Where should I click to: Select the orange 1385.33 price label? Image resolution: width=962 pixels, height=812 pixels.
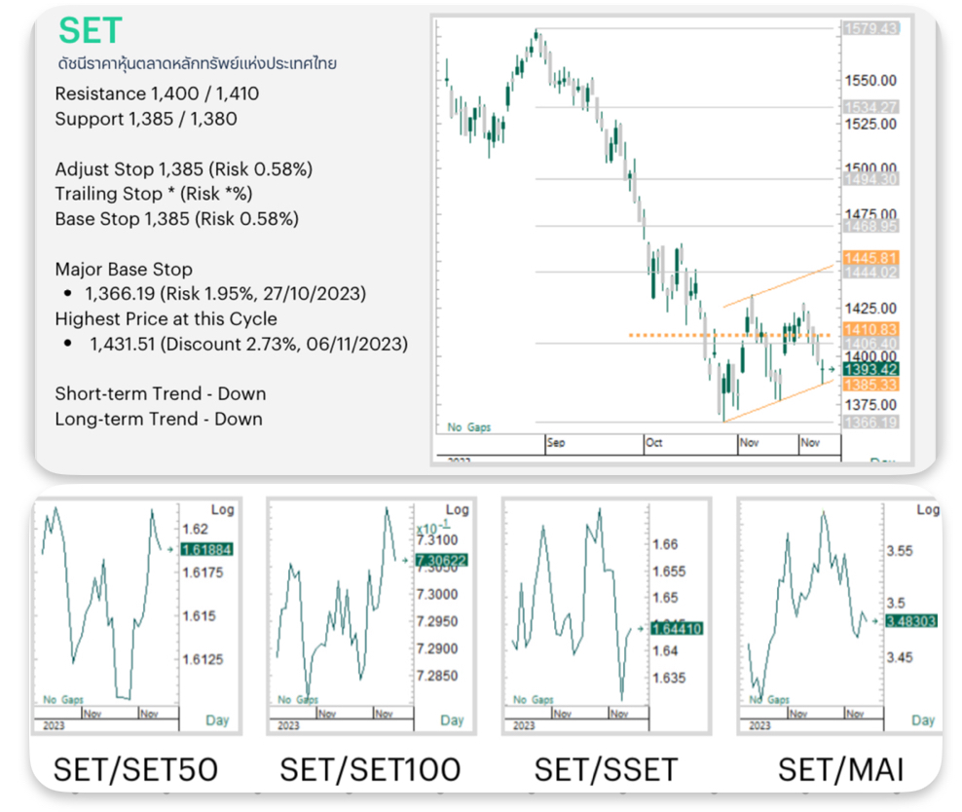point(871,385)
